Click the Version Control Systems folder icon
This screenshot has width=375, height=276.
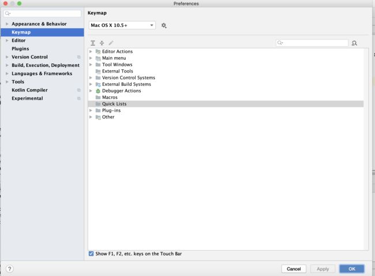98,78
